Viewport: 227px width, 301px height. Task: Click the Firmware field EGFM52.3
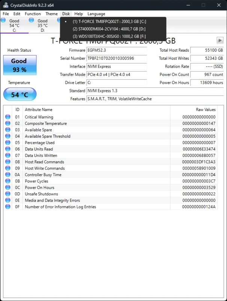[117, 50]
